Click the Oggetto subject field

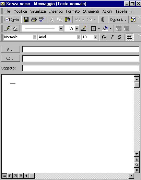coord(81,68)
